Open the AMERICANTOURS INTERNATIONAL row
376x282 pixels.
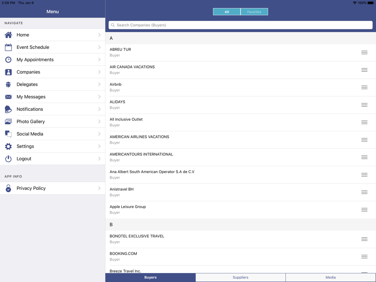[x=241, y=157]
